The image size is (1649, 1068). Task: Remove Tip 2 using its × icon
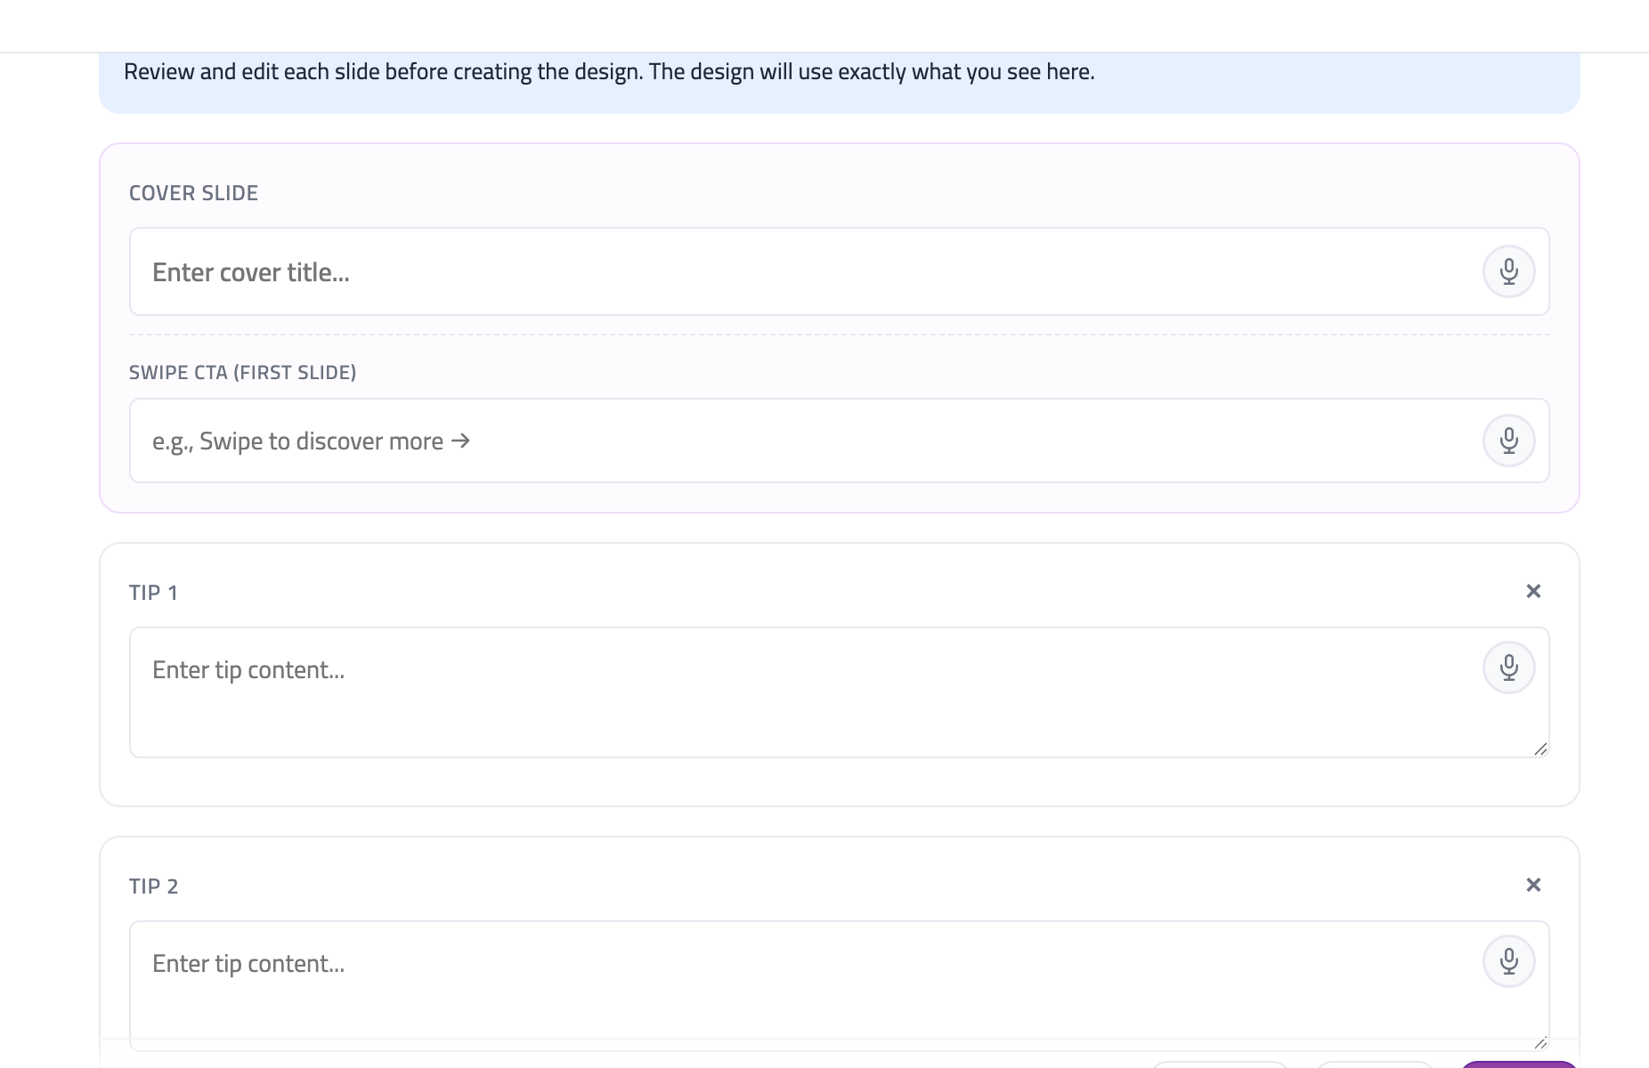pyautogui.click(x=1534, y=884)
